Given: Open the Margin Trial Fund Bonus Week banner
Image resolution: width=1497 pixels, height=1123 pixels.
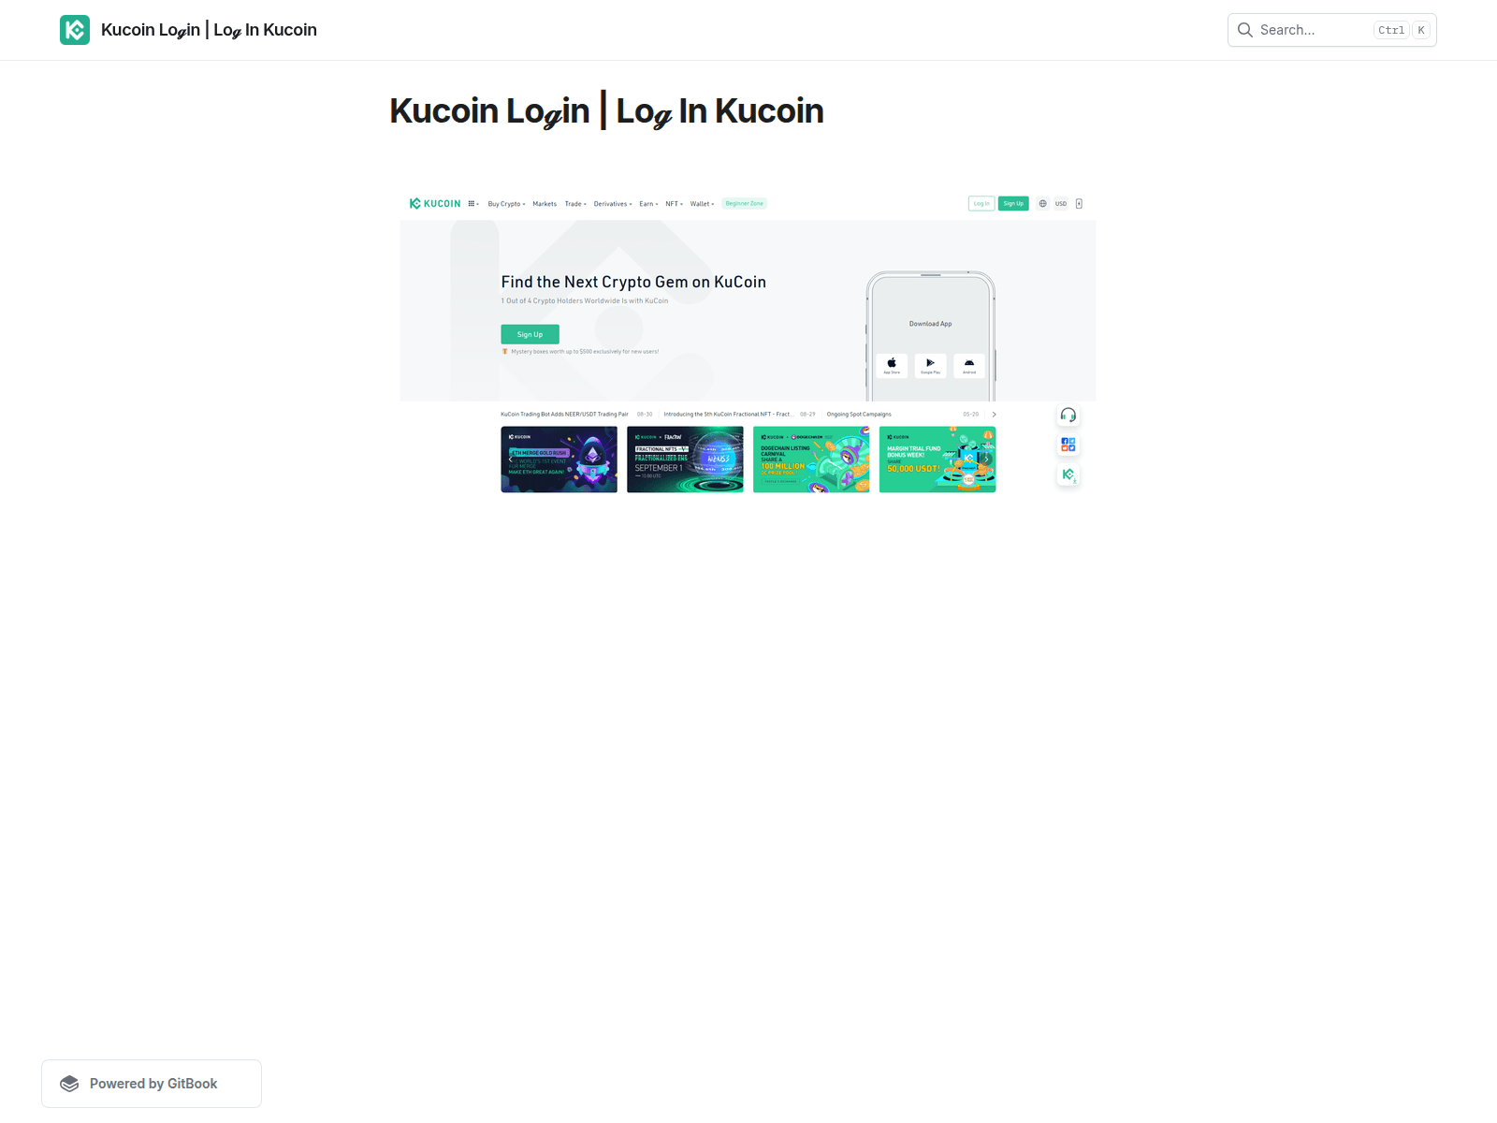Looking at the screenshot, I should 937,459.
